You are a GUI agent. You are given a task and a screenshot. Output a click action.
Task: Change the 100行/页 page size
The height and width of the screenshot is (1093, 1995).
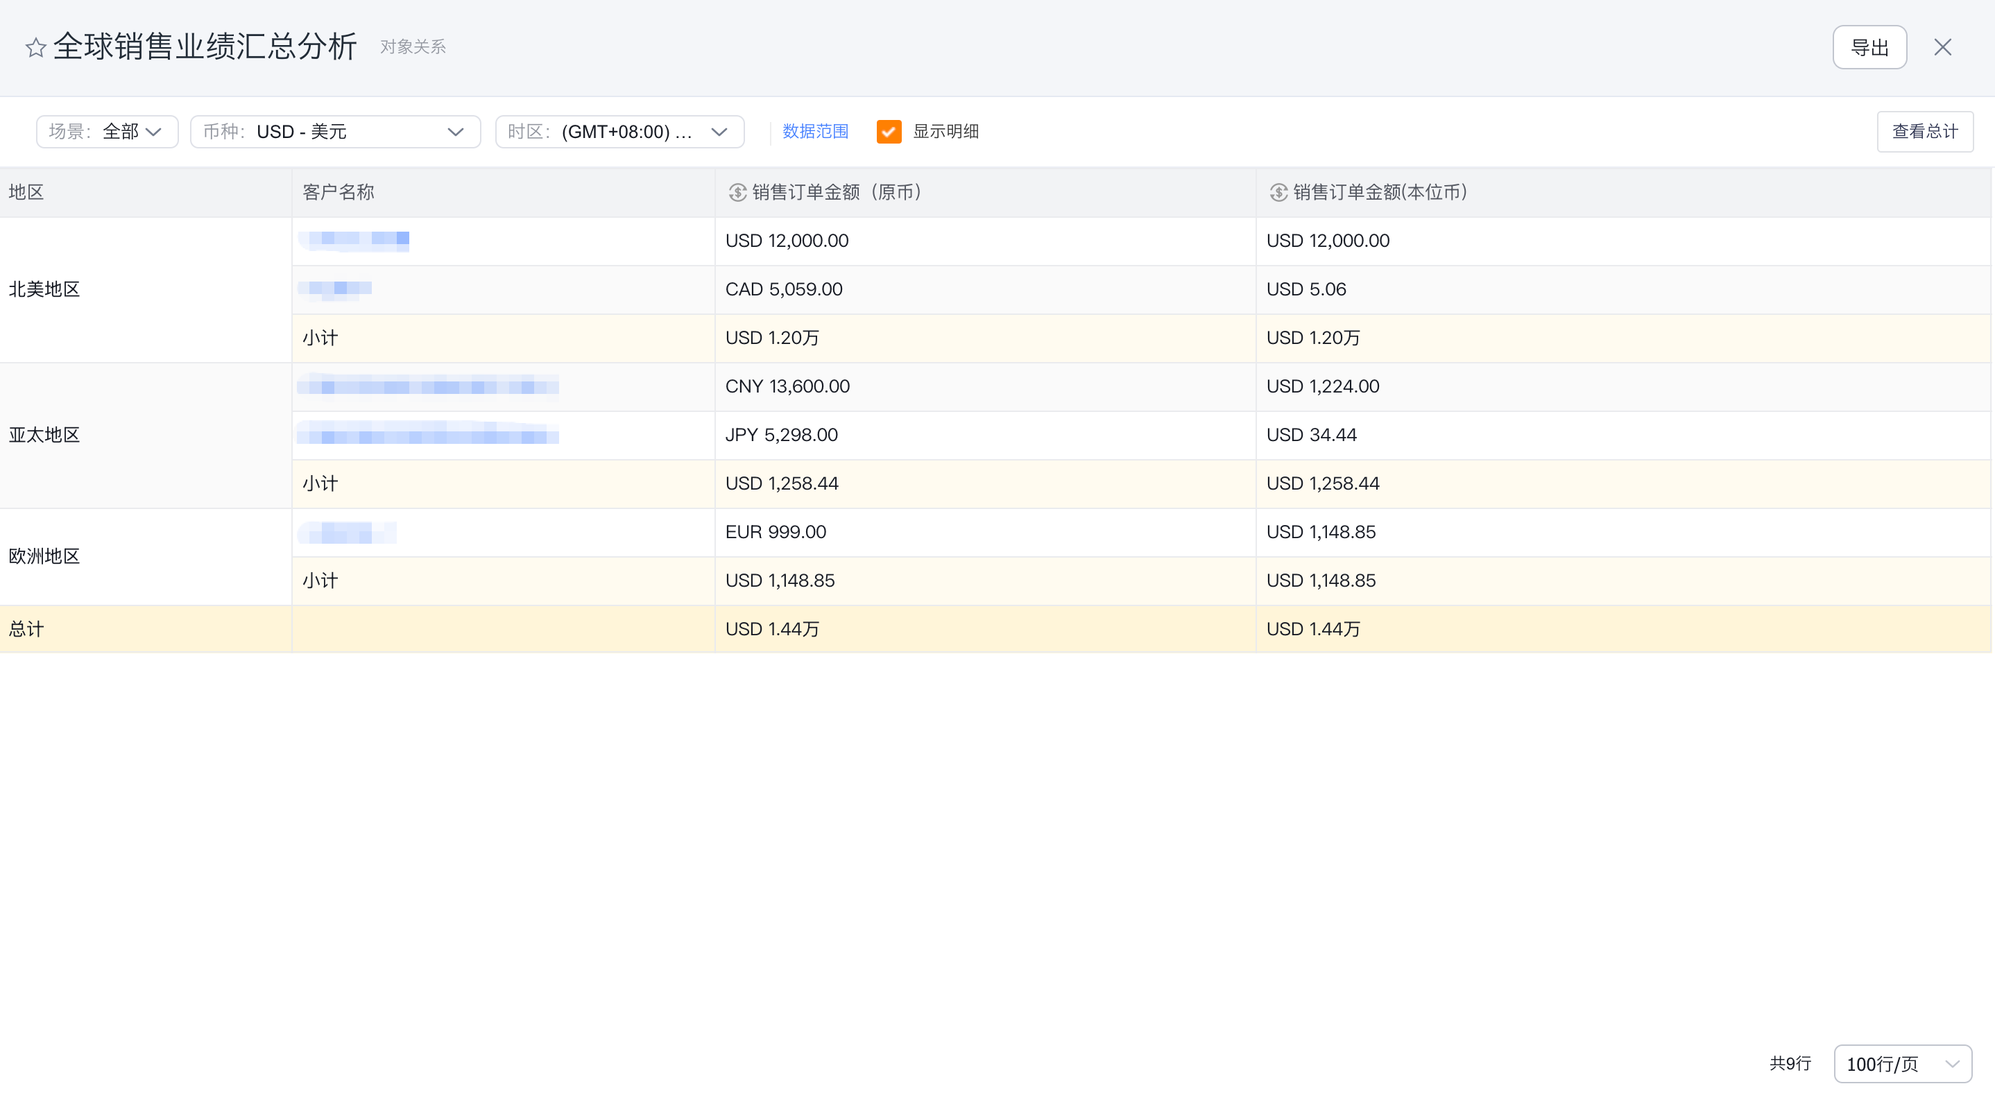(x=1901, y=1064)
